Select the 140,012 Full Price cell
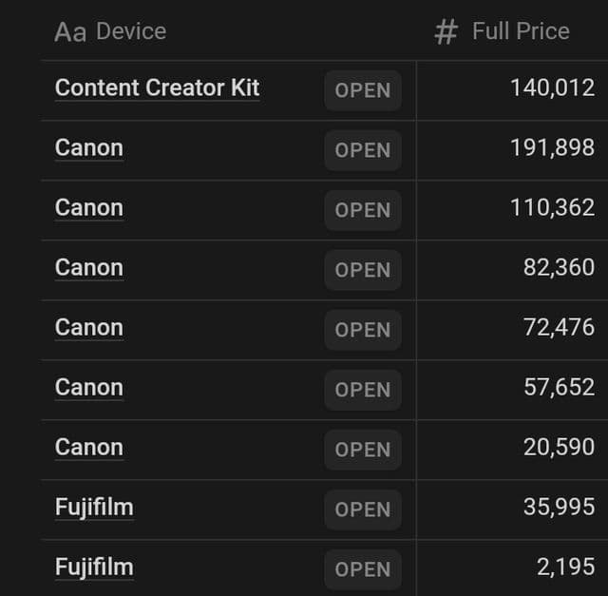Image resolution: width=608 pixels, height=596 pixels. [x=512, y=90]
